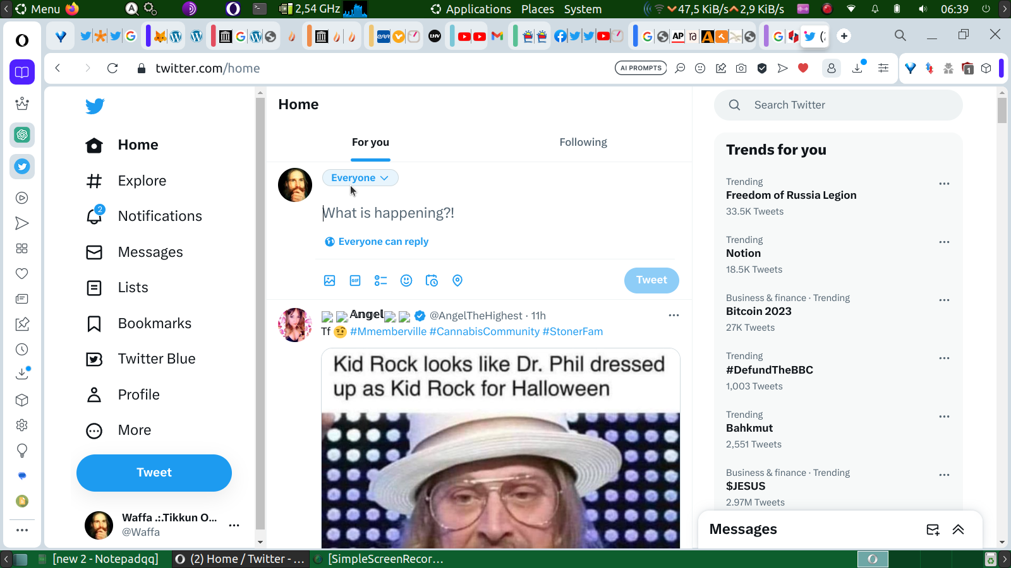The image size is (1011, 568).
Task: Open ChatGPT in the Opera sidebar
Action: tap(22, 134)
